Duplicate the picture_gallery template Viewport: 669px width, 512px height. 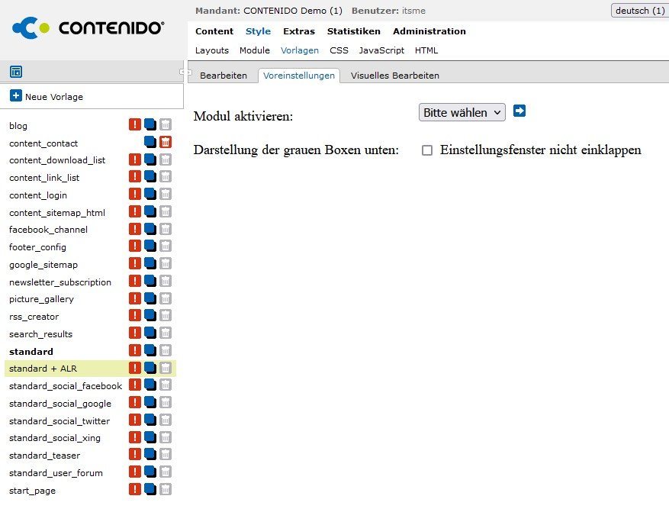(x=150, y=299)
